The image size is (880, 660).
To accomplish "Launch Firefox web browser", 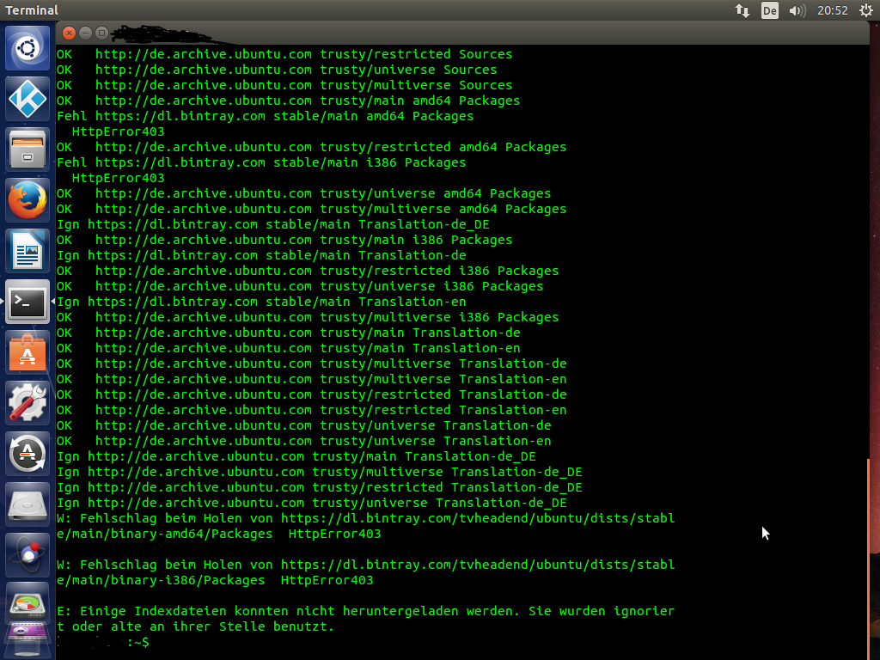I will 27,200.
